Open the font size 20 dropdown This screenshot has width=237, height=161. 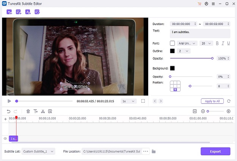point(206,44)
